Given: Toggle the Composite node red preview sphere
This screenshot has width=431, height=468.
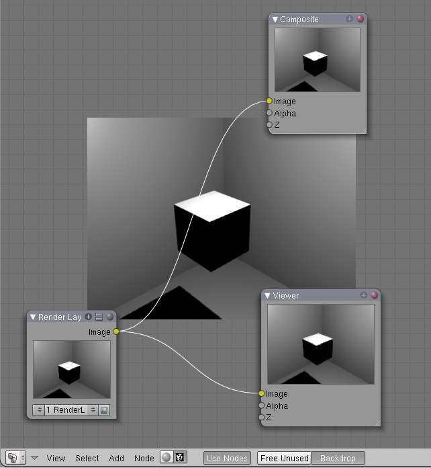Looking at the screenshot, I should click(x=360, y=19).
